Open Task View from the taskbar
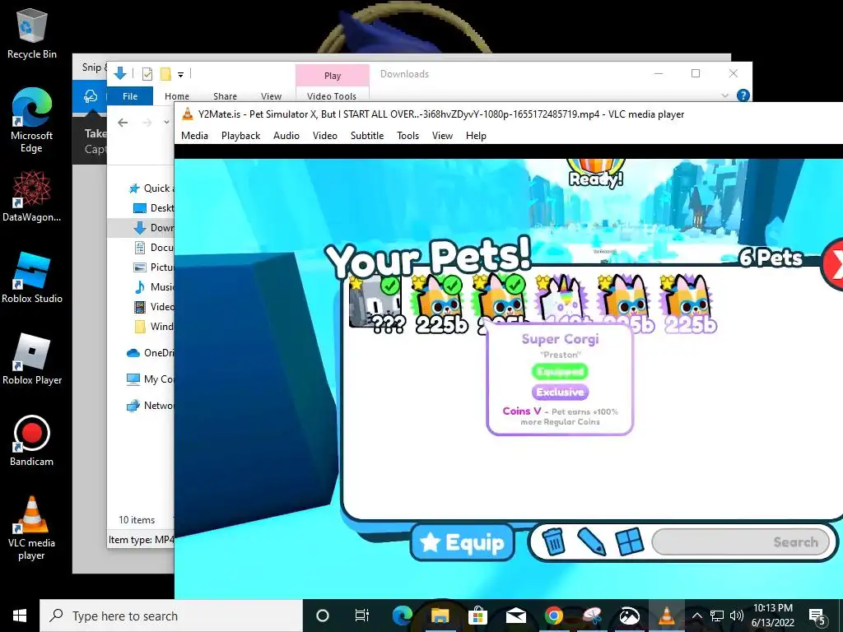The height and width of the screenshot is (632, 843). 362,616
